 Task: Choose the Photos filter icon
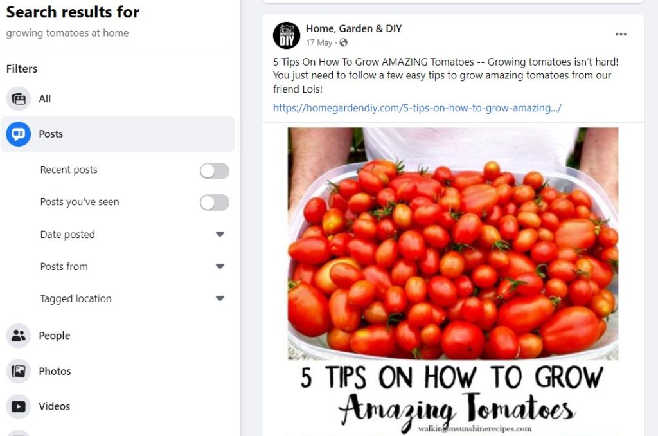tap(19, 371)
